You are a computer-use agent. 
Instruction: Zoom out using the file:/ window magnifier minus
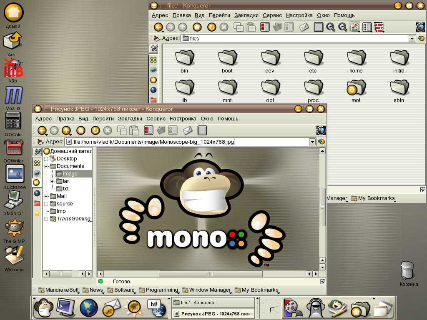click(x=343, y=27)
